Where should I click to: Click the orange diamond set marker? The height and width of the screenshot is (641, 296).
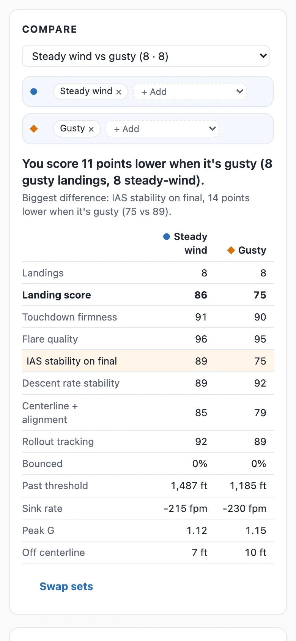coord(34,129)
